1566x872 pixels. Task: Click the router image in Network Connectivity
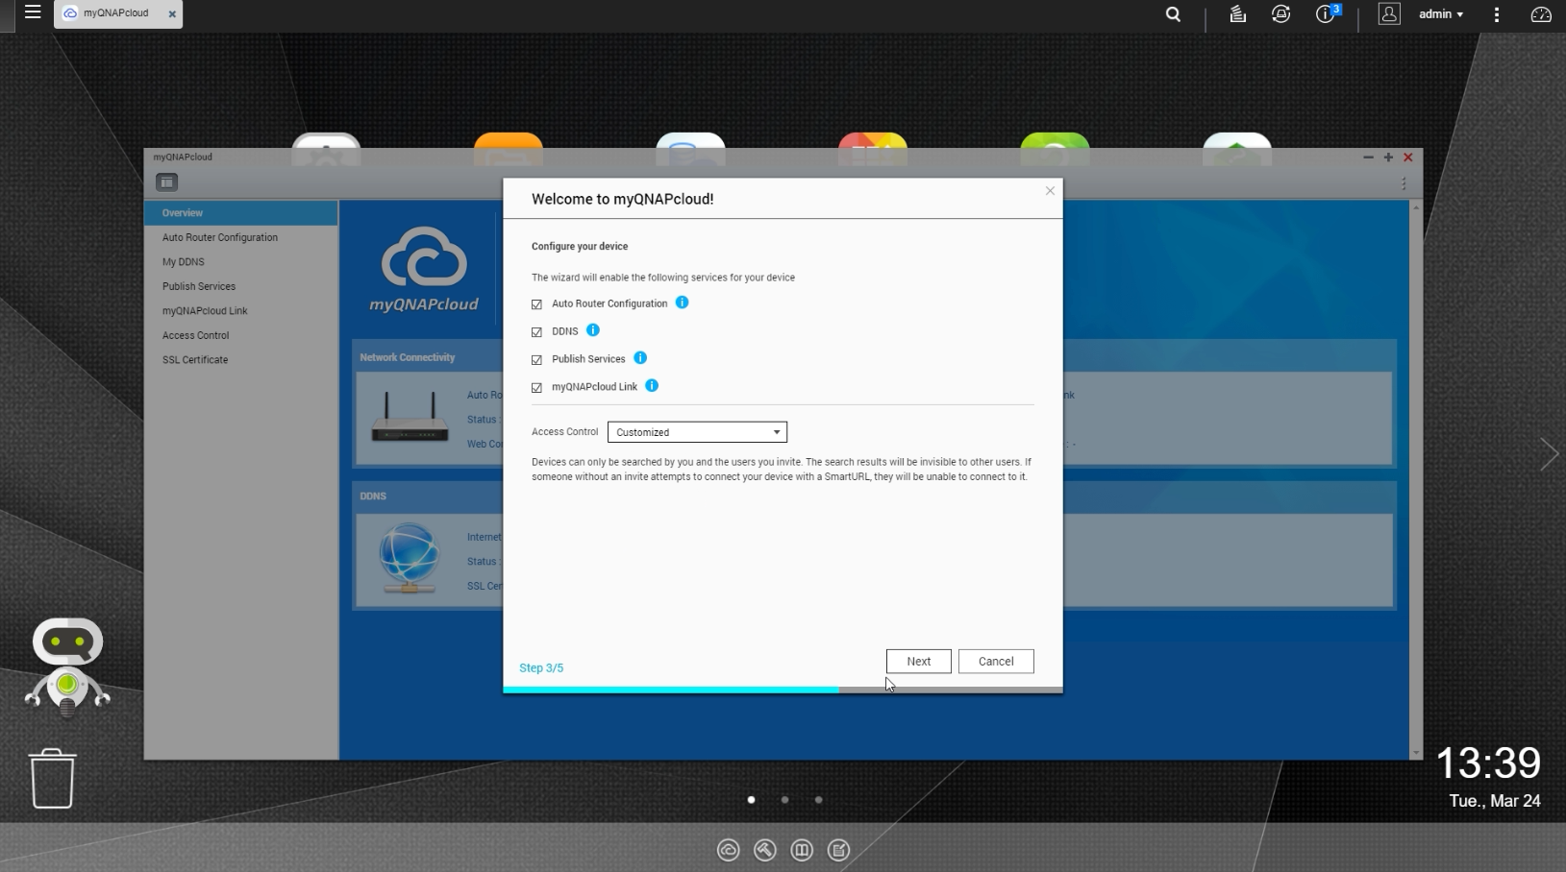[x=410, y=417]
